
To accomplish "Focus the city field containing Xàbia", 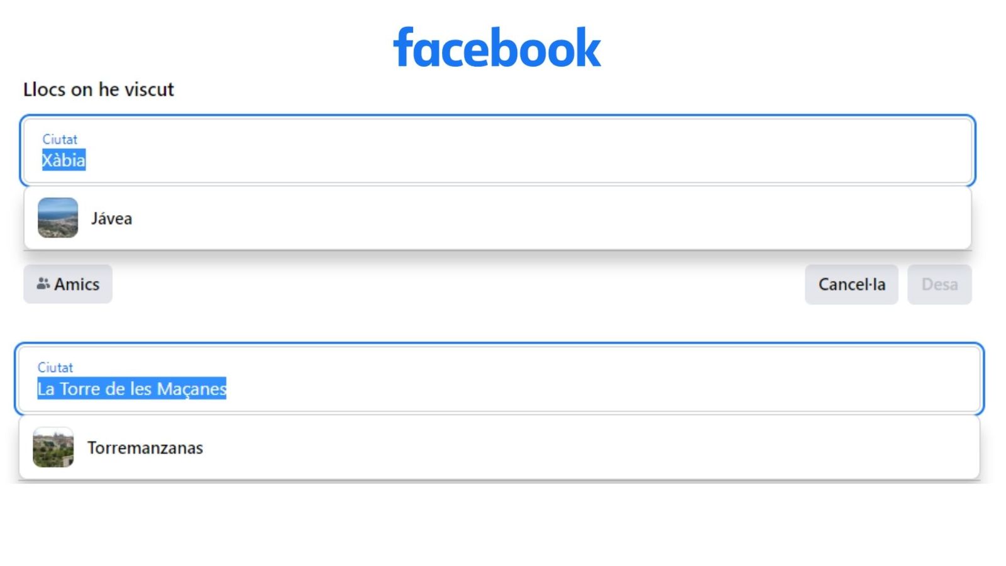I will pyautogui.click(x=497, y=151).
